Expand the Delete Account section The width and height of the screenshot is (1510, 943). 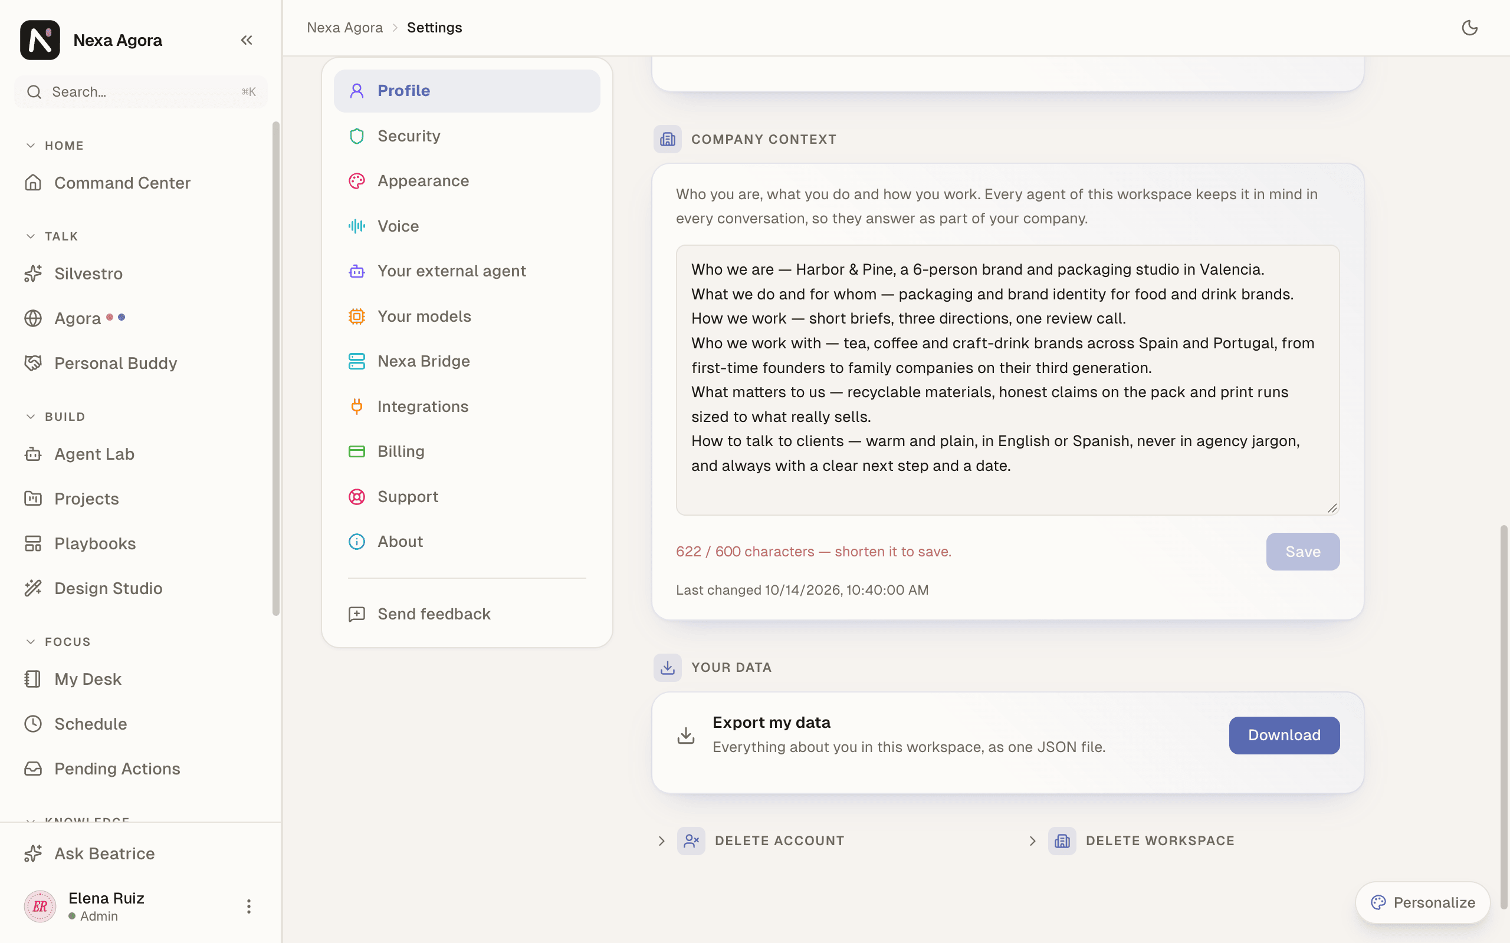(x=751, y=840)
